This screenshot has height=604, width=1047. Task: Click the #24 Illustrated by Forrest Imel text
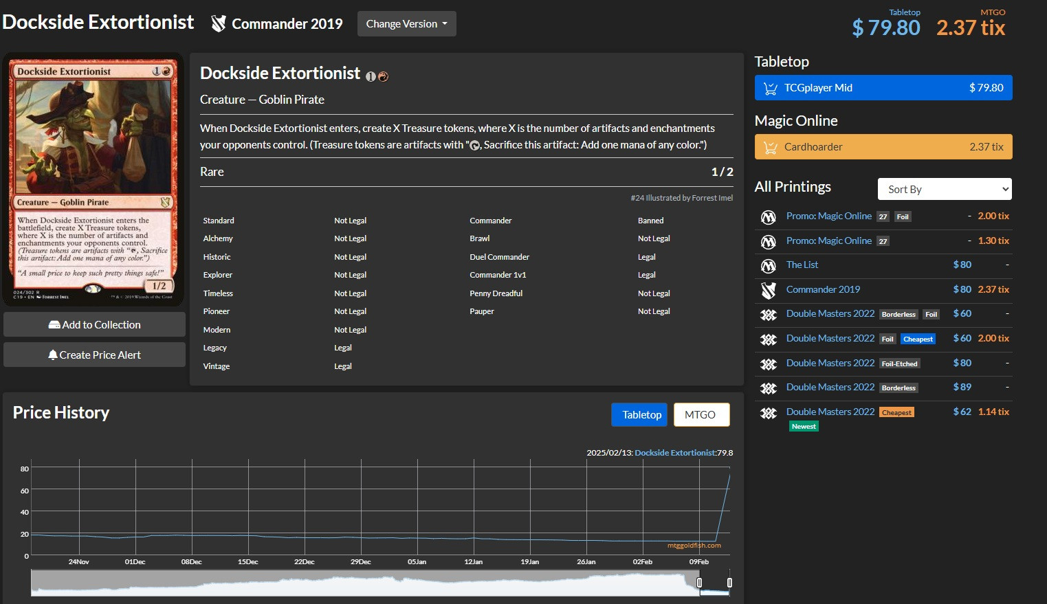click(681, 198)
